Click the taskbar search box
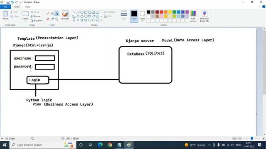Screen dimensions: 266x149 (42, 145)
